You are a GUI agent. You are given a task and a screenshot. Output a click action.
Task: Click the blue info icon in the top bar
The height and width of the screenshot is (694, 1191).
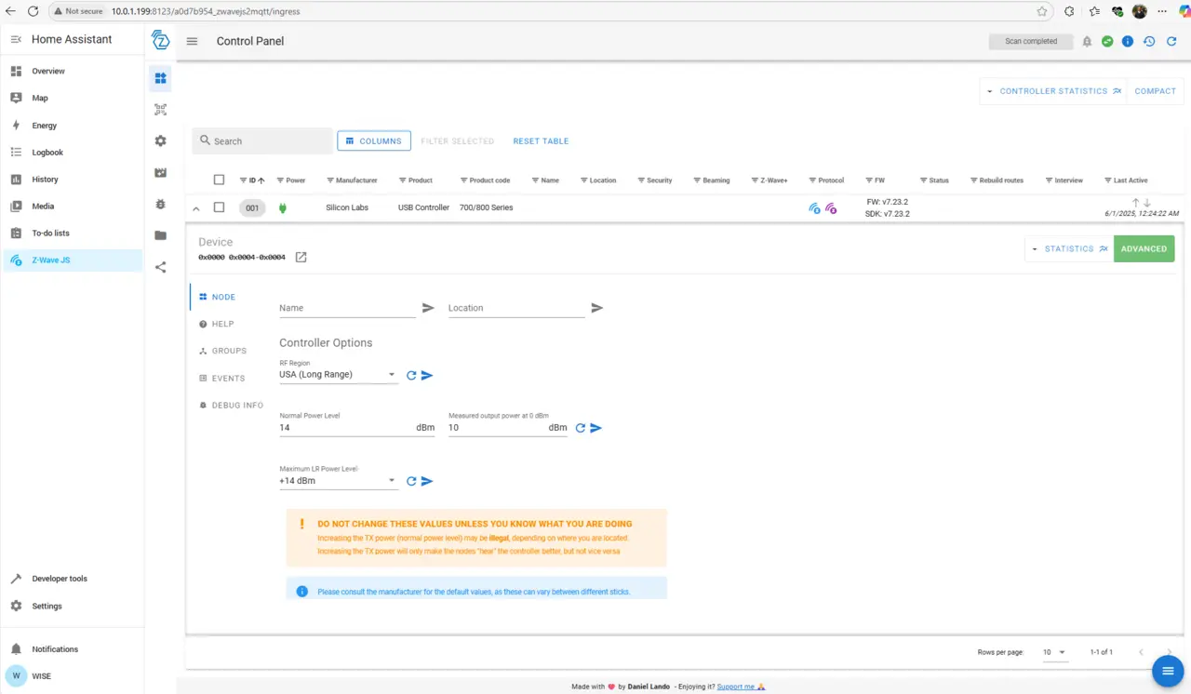pos(1128,42)
